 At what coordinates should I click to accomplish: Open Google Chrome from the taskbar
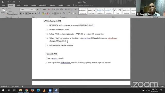(x=27, y=90)
